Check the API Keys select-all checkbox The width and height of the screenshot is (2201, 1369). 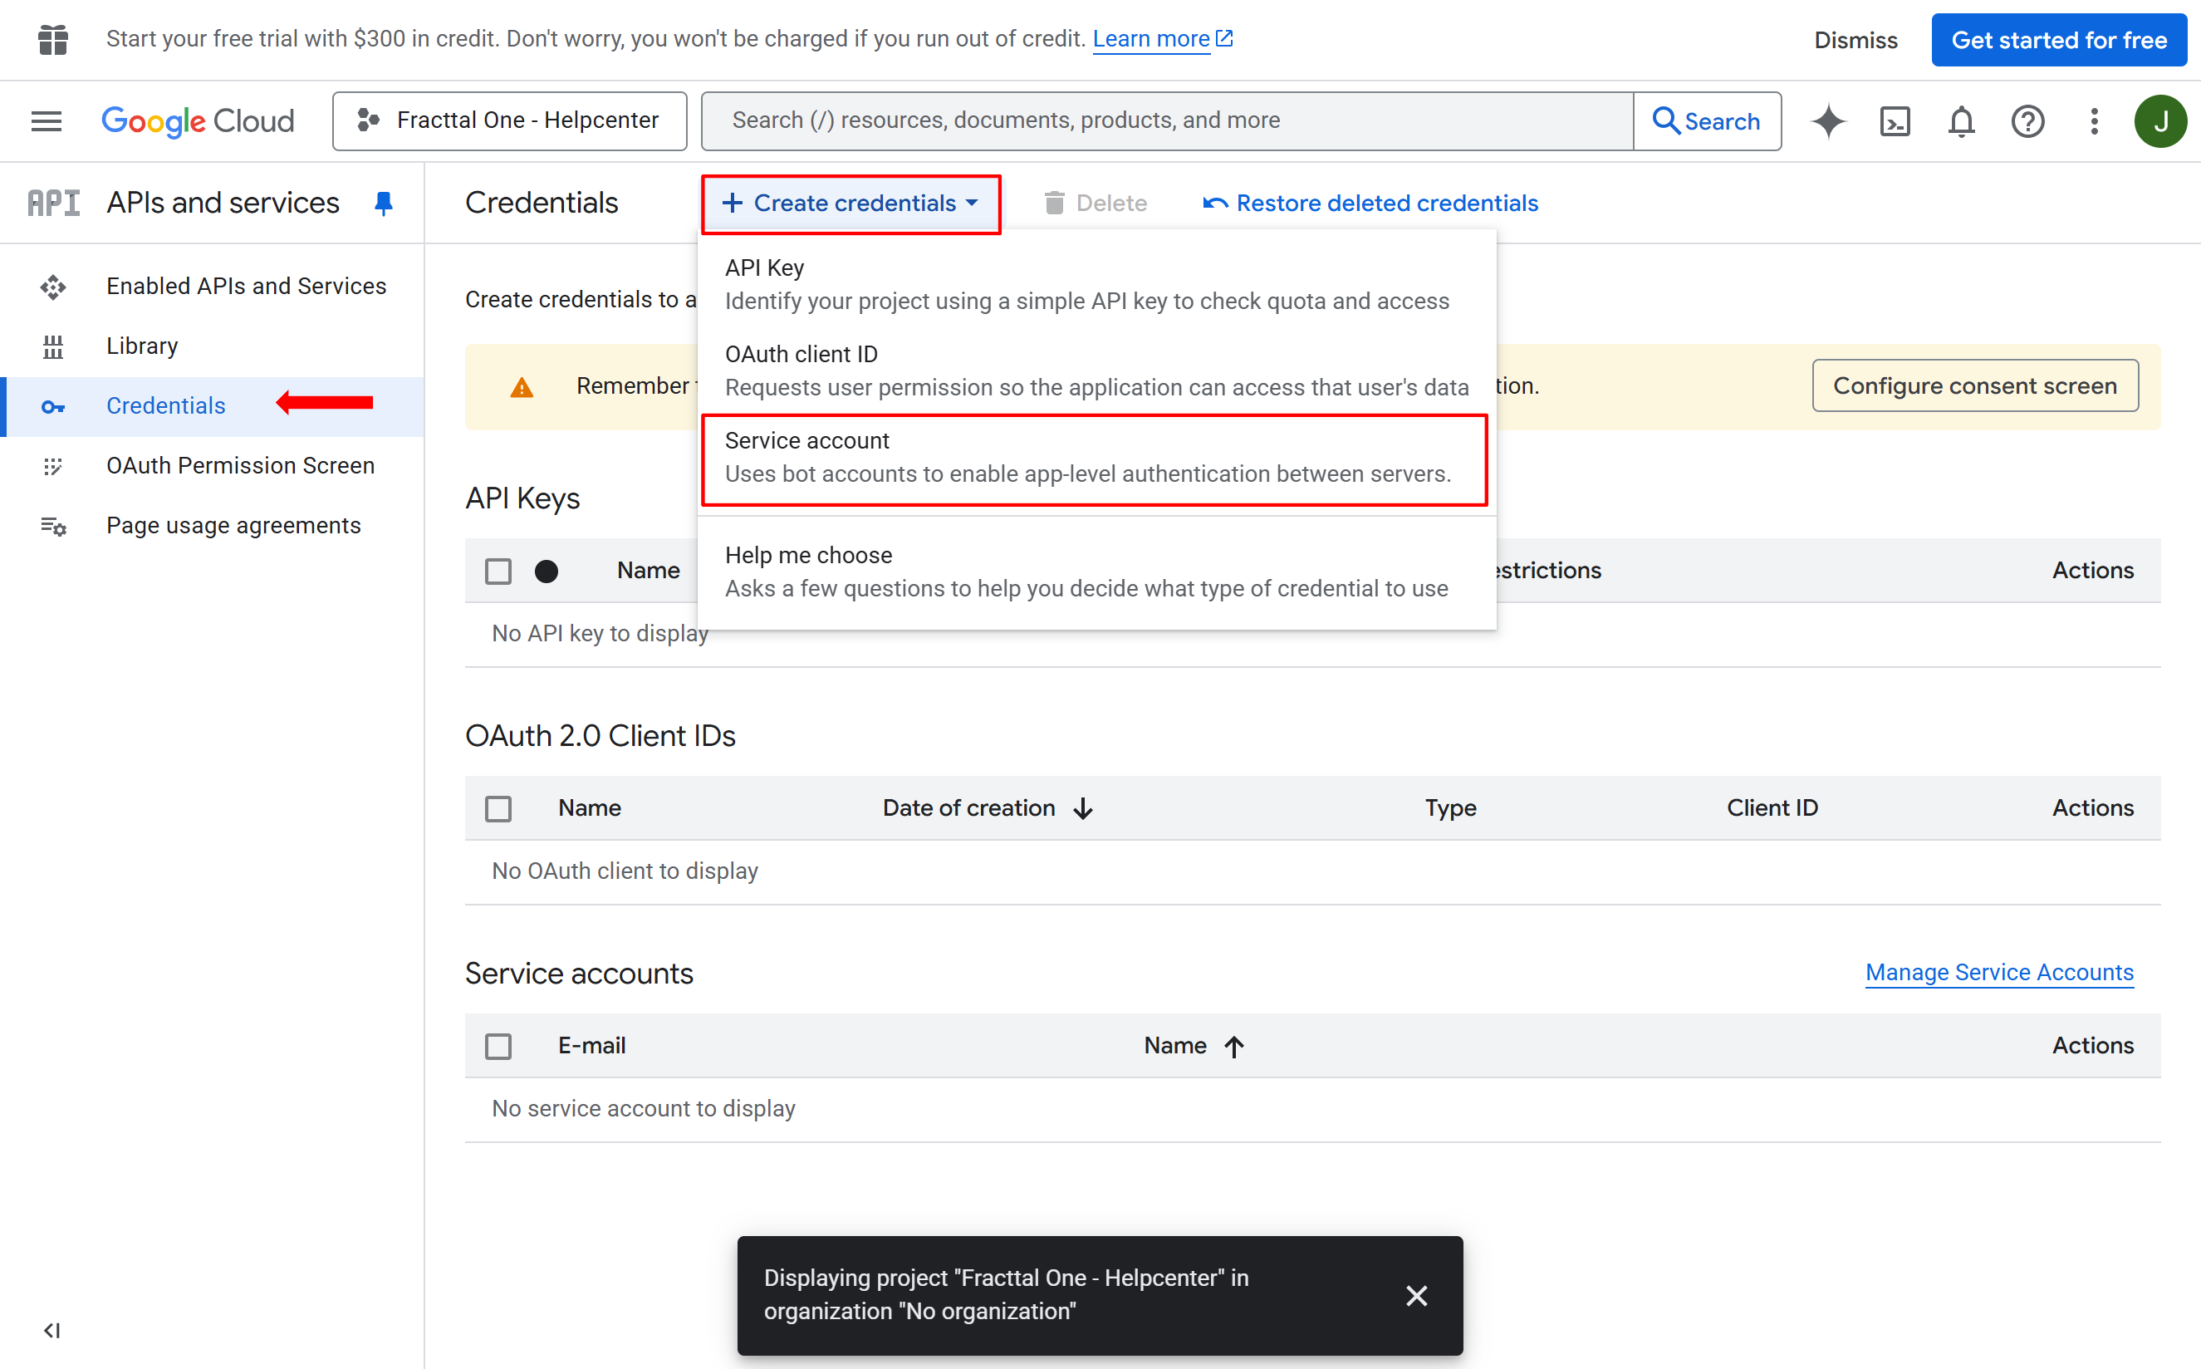498,571
